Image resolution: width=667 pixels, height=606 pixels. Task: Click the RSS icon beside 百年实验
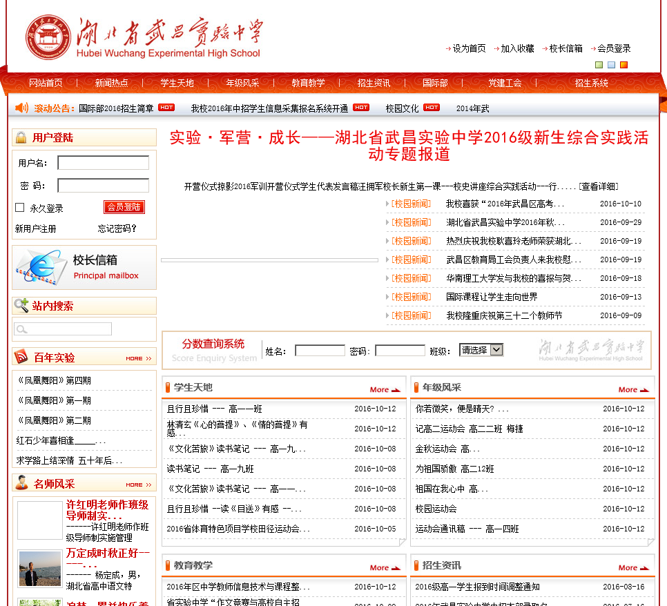pos(21,356)
